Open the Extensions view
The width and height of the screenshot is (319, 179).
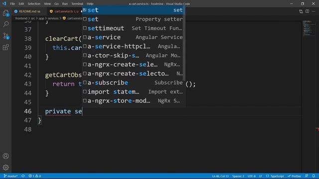(5, 47)
